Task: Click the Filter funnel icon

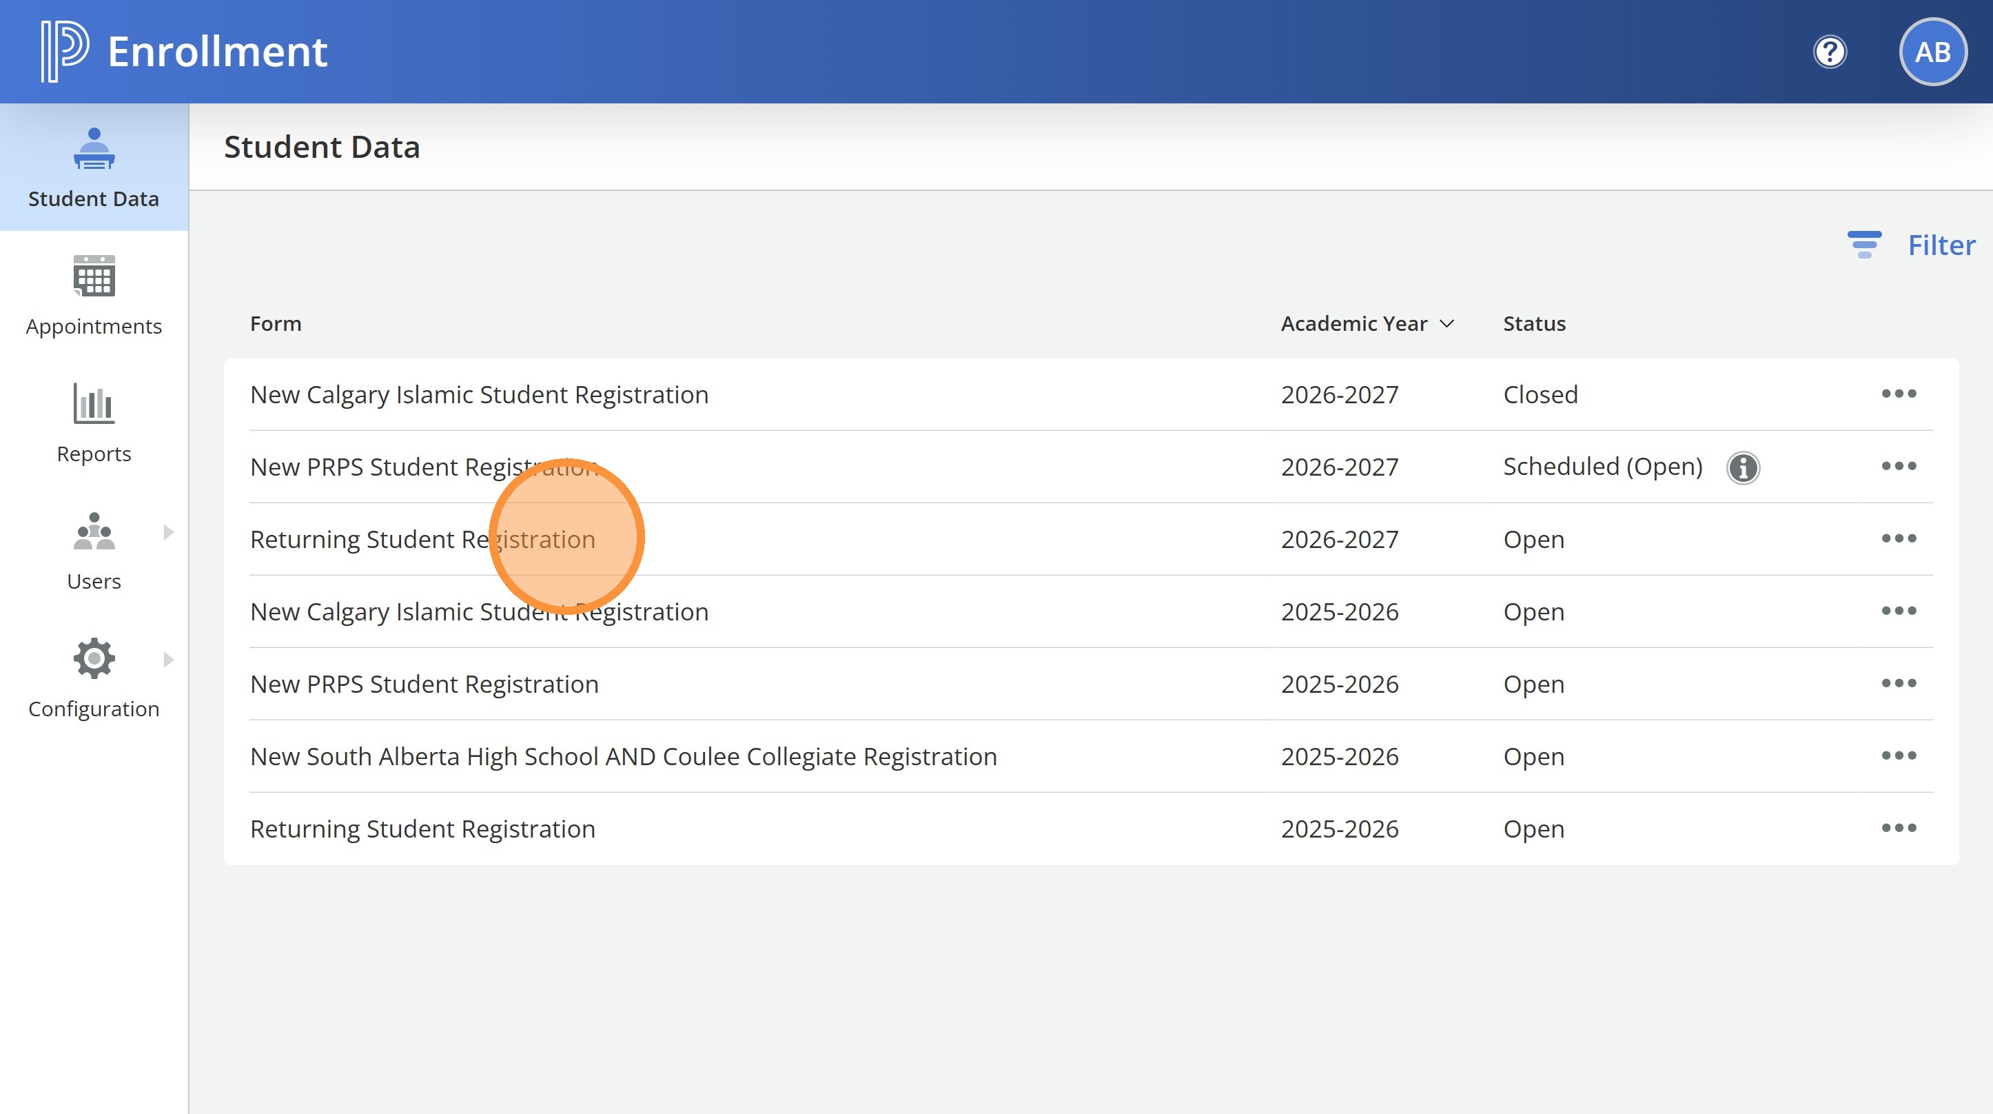Action: coord(1864,245)
